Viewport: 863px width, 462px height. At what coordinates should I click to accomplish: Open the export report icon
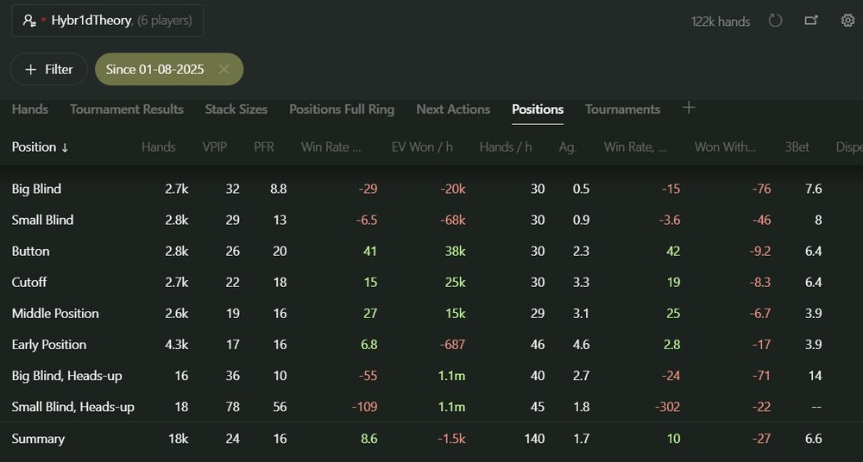(811, 21)
